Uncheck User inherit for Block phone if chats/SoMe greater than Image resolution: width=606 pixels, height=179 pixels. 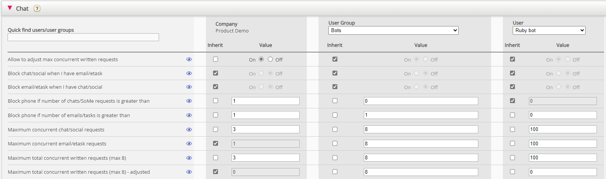click(512, 101)
